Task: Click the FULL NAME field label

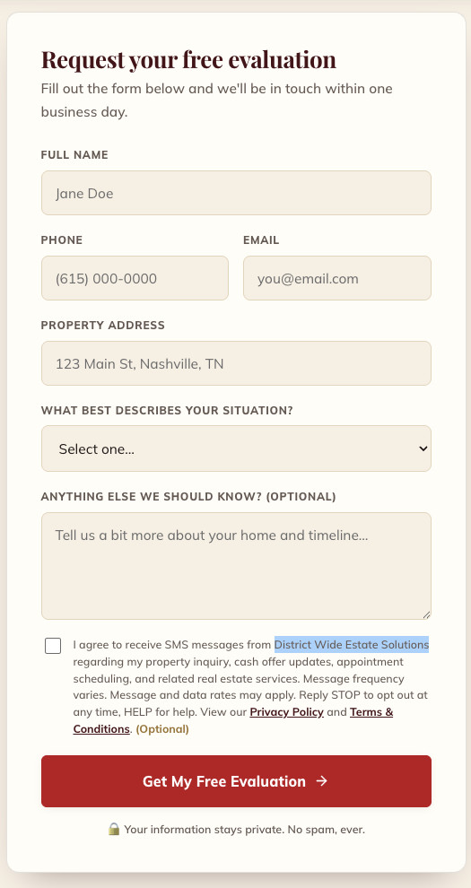Action: pyautogui.click(x=74, y=155)
